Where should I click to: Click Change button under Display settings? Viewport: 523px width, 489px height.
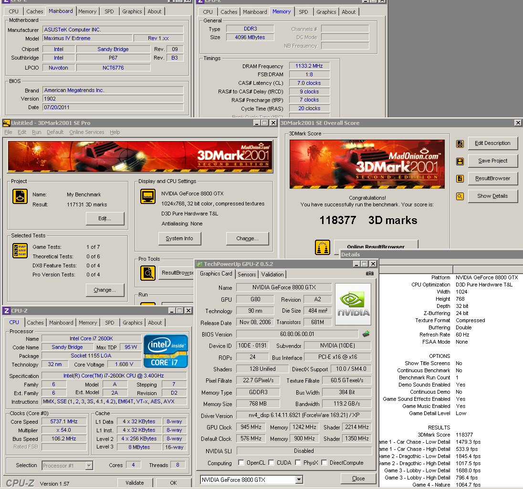point(247,238)
